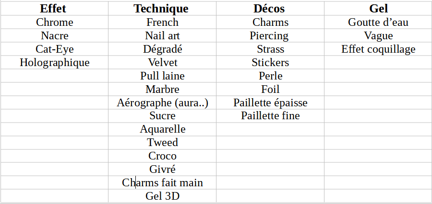The image size is (432, 204).
Task: Select the Décos header cell
Action: point(269,9)
